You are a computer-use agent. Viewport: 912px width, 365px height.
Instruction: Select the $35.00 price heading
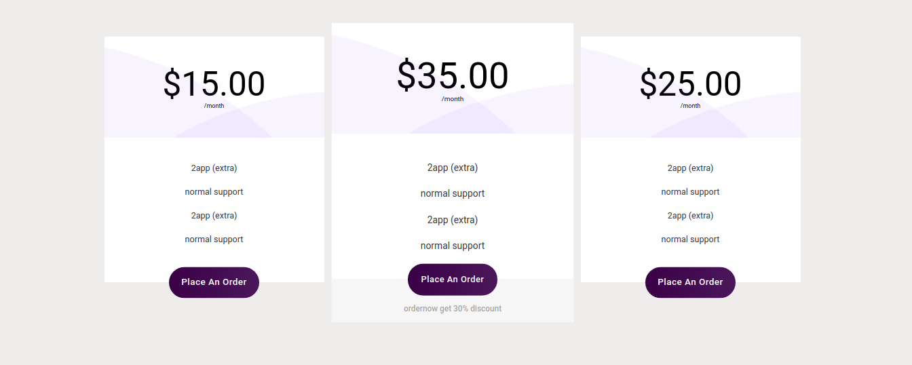[453, 75]
